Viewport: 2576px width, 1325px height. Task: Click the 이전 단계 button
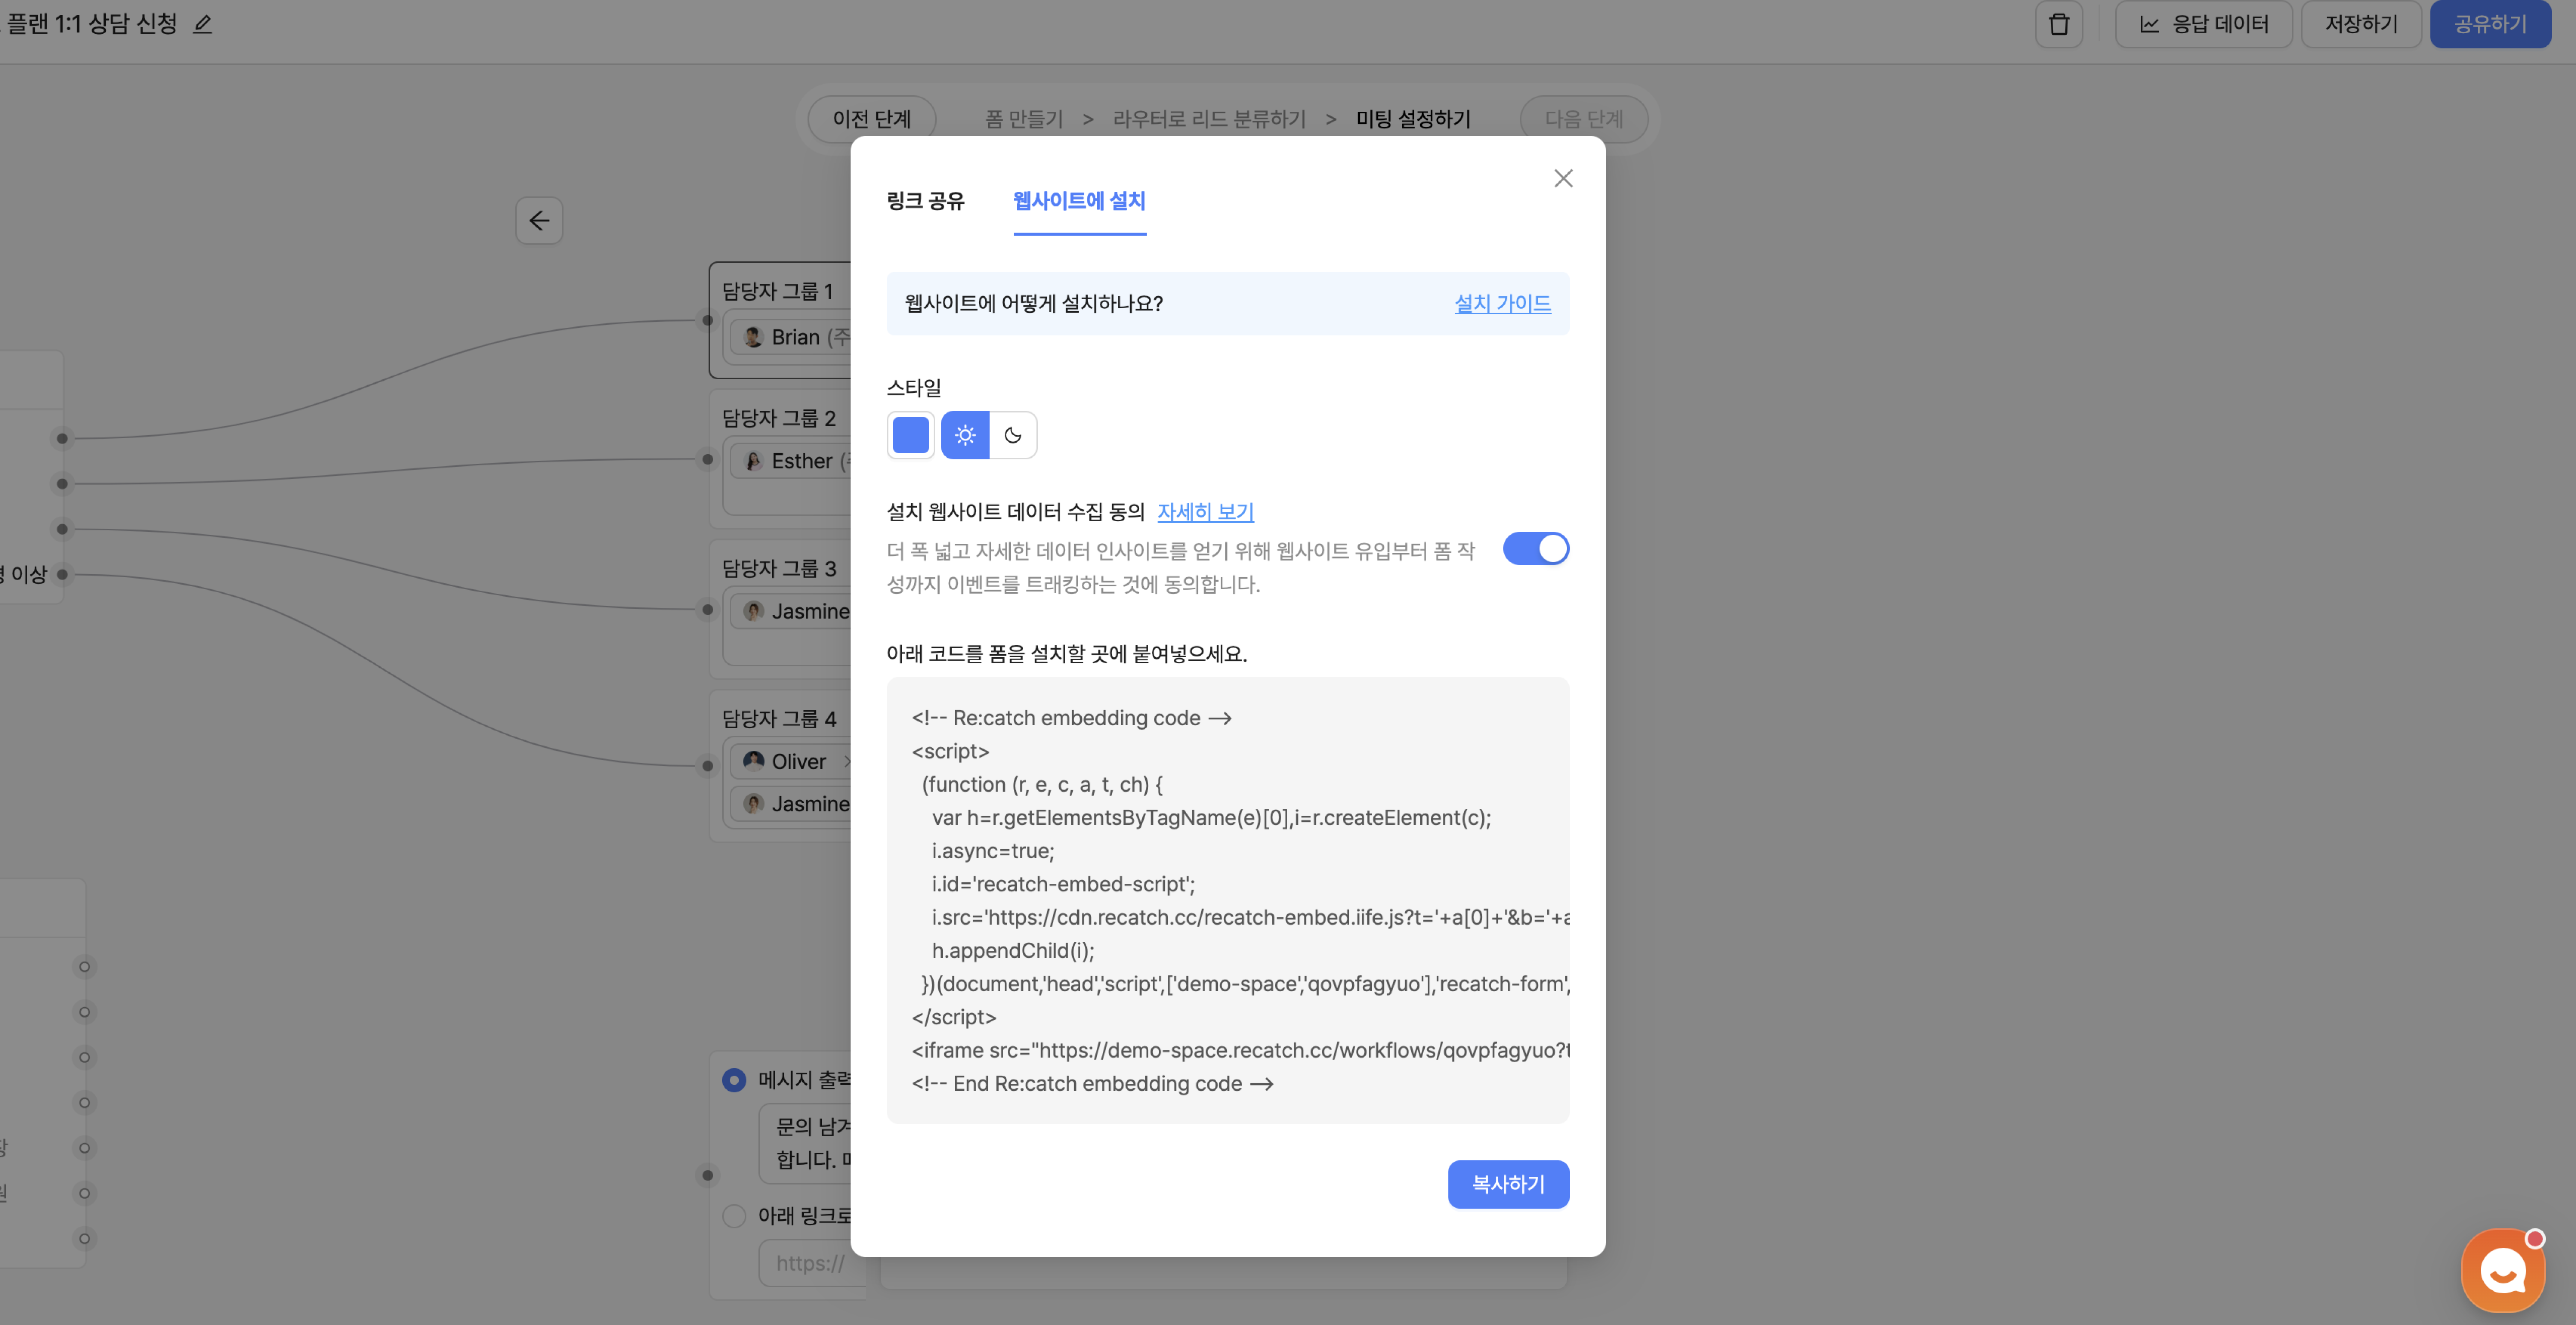(x=871, y=119)
